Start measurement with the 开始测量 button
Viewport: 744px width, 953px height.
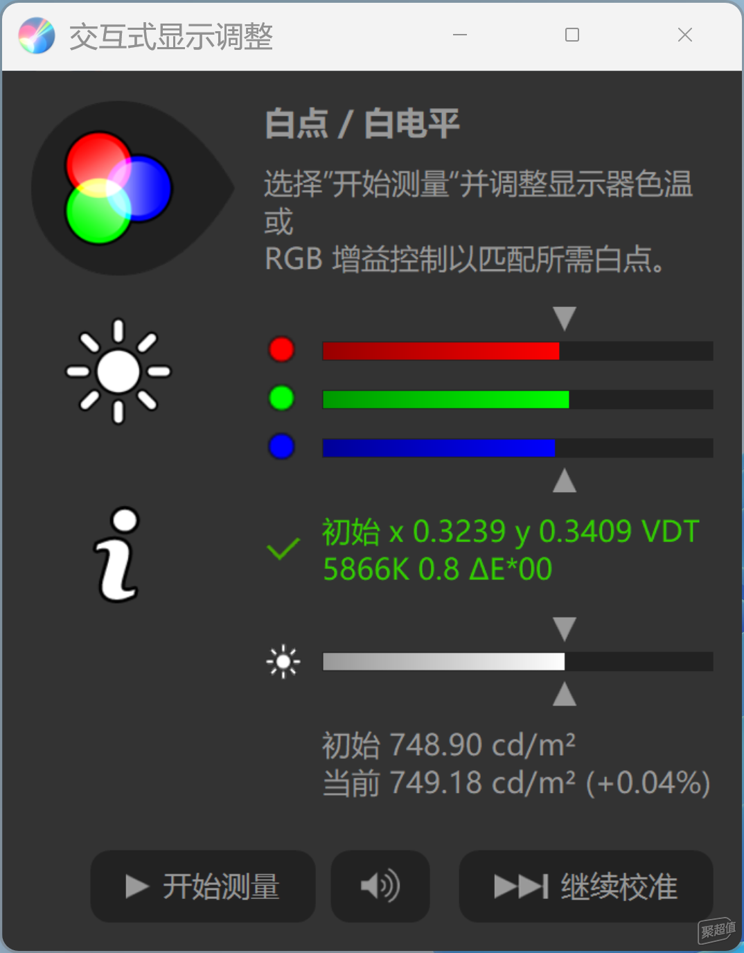point(203,886)
